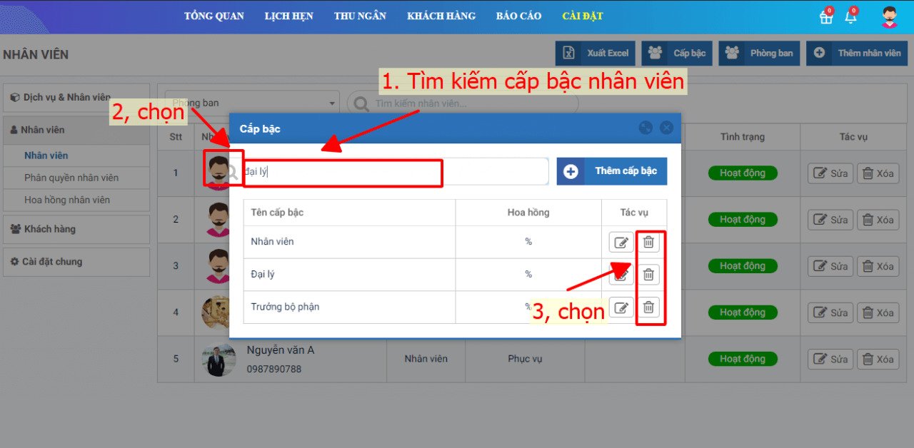Click the search magnifier icon in dialog

pyautogui.click(x=233, y=171)
